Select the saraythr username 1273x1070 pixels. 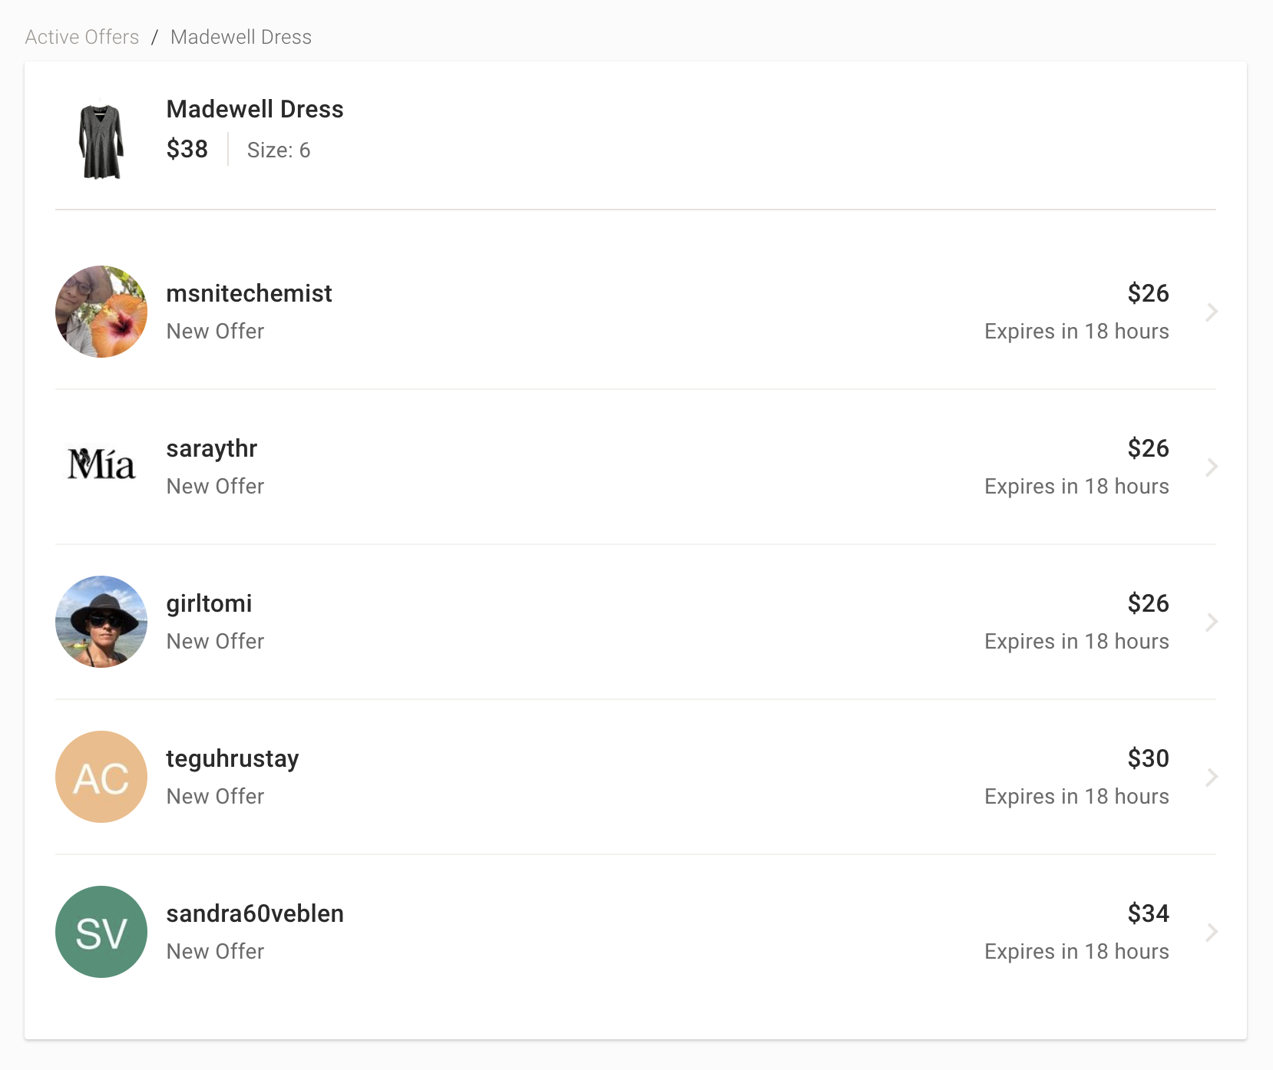[x=212, y=449]
